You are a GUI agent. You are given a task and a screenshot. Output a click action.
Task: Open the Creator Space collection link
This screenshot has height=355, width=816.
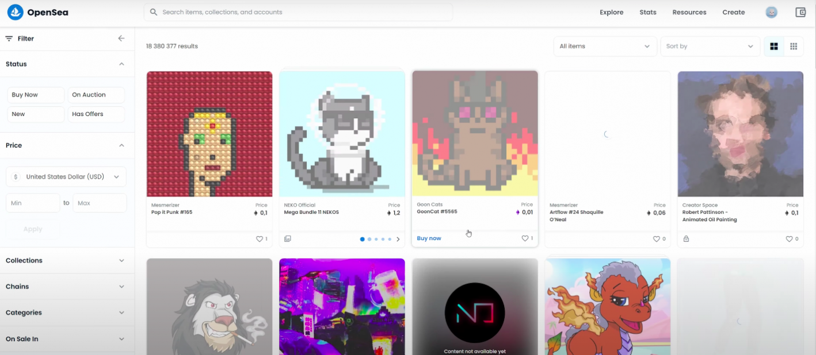click(701, 205)
